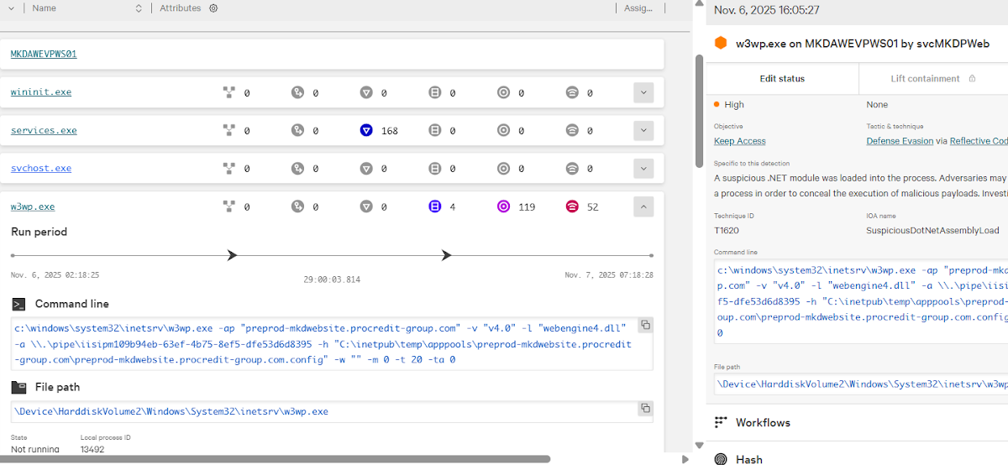Viewport: 1008px width, 465px height.
Task: Click the blue disk icon for w3wp.exe
Action: click(434, 206)
